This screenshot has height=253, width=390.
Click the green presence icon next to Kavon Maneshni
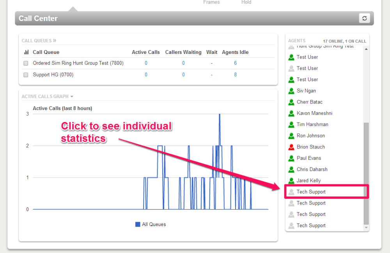pos(291,113)
